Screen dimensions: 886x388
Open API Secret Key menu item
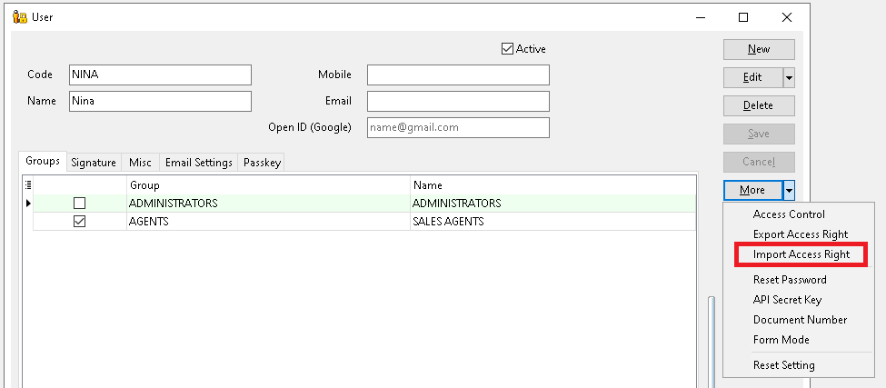787,300
